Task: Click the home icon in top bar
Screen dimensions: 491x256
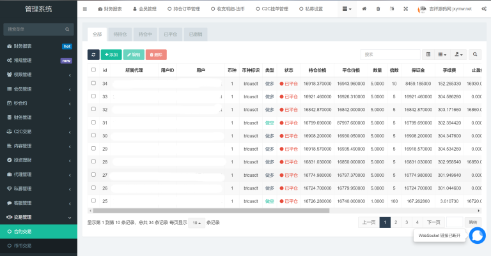Action: tap(364, 10)
